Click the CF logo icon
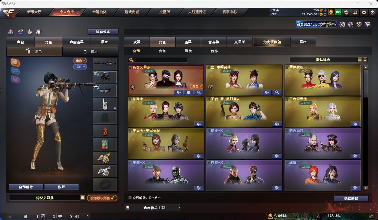Screen dimensions: 378x220 coord(8,12)
